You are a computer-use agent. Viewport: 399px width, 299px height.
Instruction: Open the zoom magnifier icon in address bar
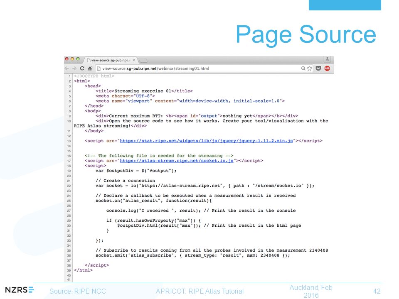tap(303, 69)
